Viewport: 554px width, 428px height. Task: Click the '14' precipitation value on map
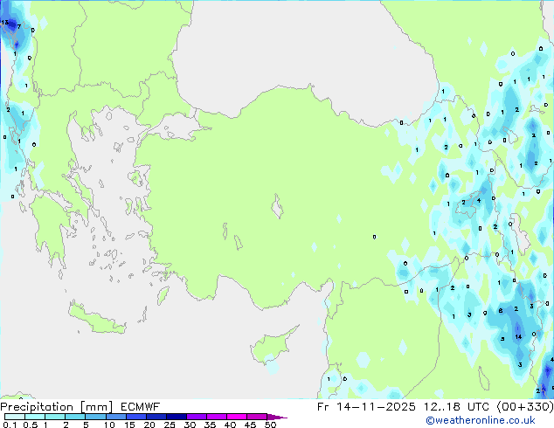pyautogui.click(x=518, y=336)
